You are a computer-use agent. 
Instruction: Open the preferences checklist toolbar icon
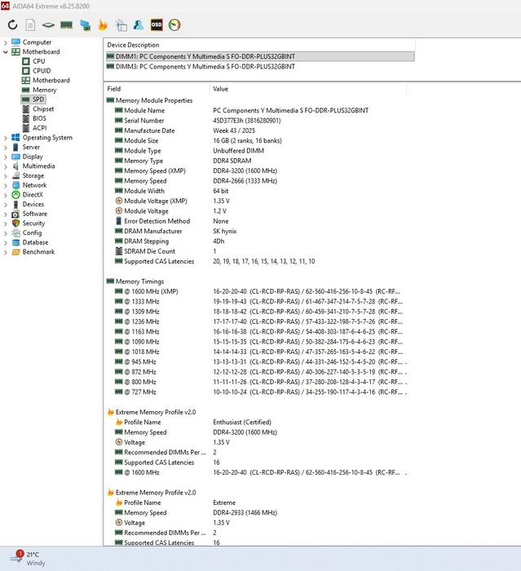click(121, 25)
